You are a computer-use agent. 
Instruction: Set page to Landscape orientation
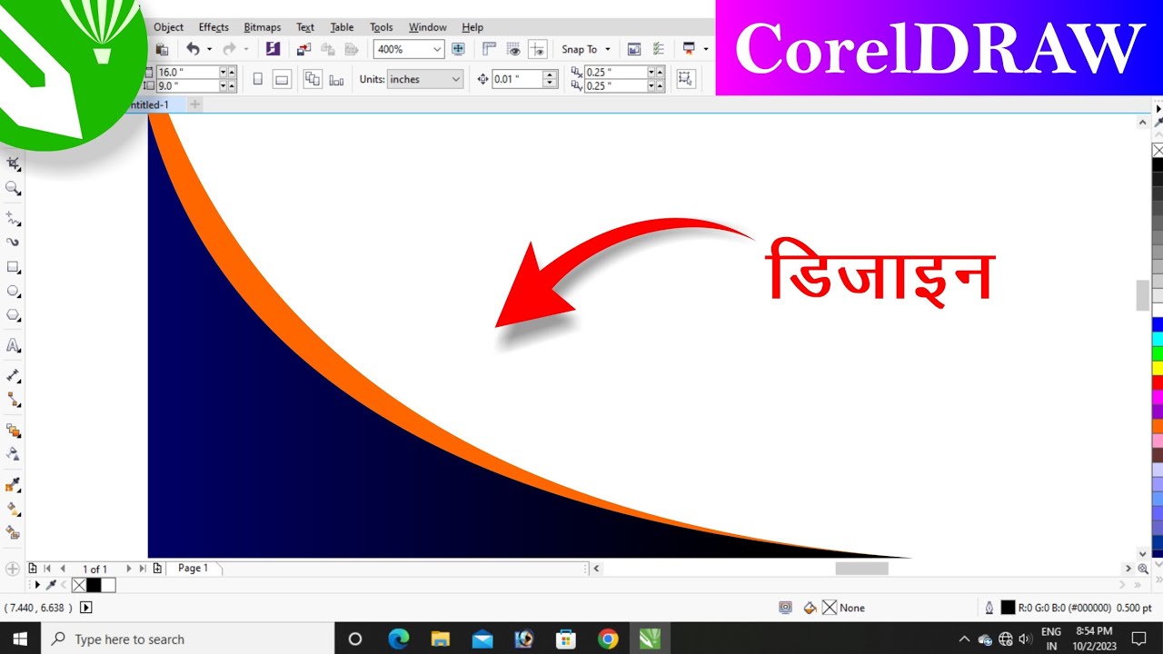coord(282,79)
